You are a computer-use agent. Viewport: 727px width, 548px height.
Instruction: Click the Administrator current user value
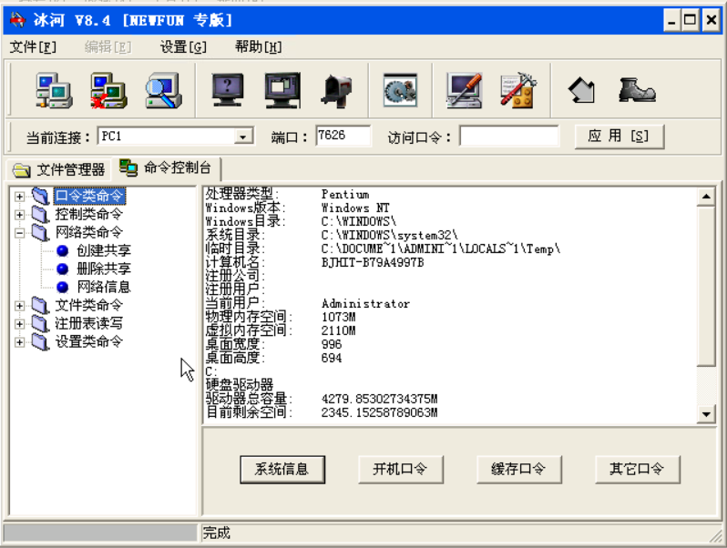pyautogui.click(x=366, y=304)
